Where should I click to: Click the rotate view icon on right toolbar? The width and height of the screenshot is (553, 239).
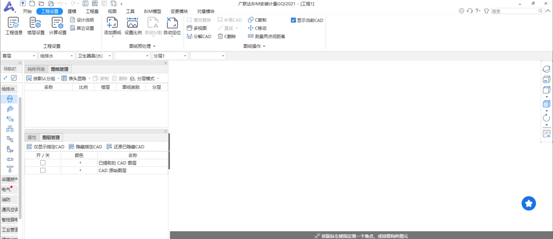coord(546,118)
